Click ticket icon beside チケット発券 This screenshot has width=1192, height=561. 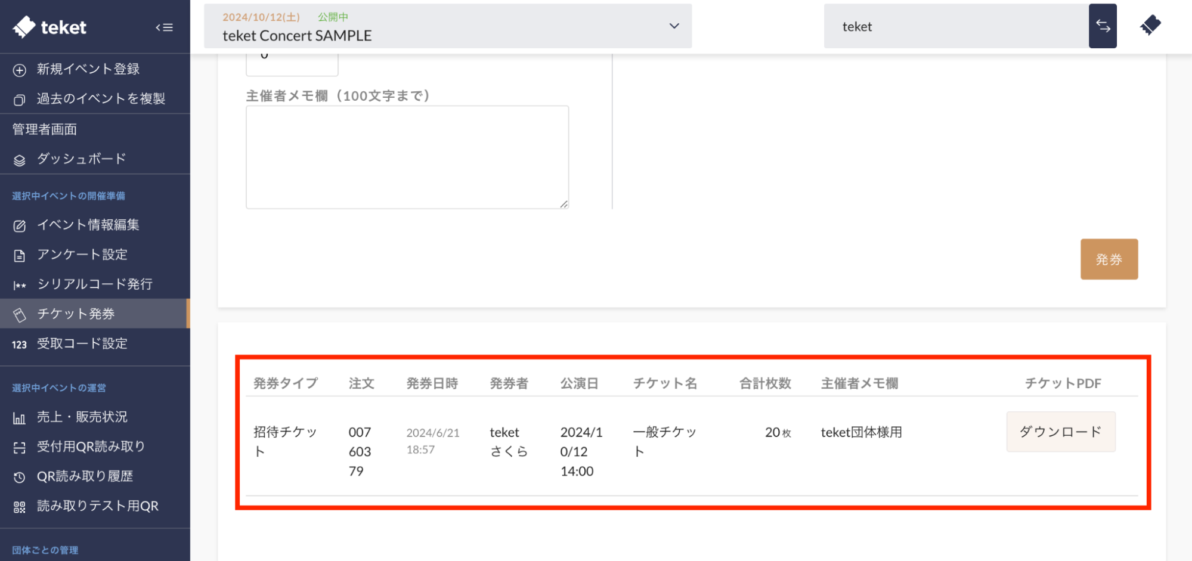pyautogui.click(x=20, y=315)
